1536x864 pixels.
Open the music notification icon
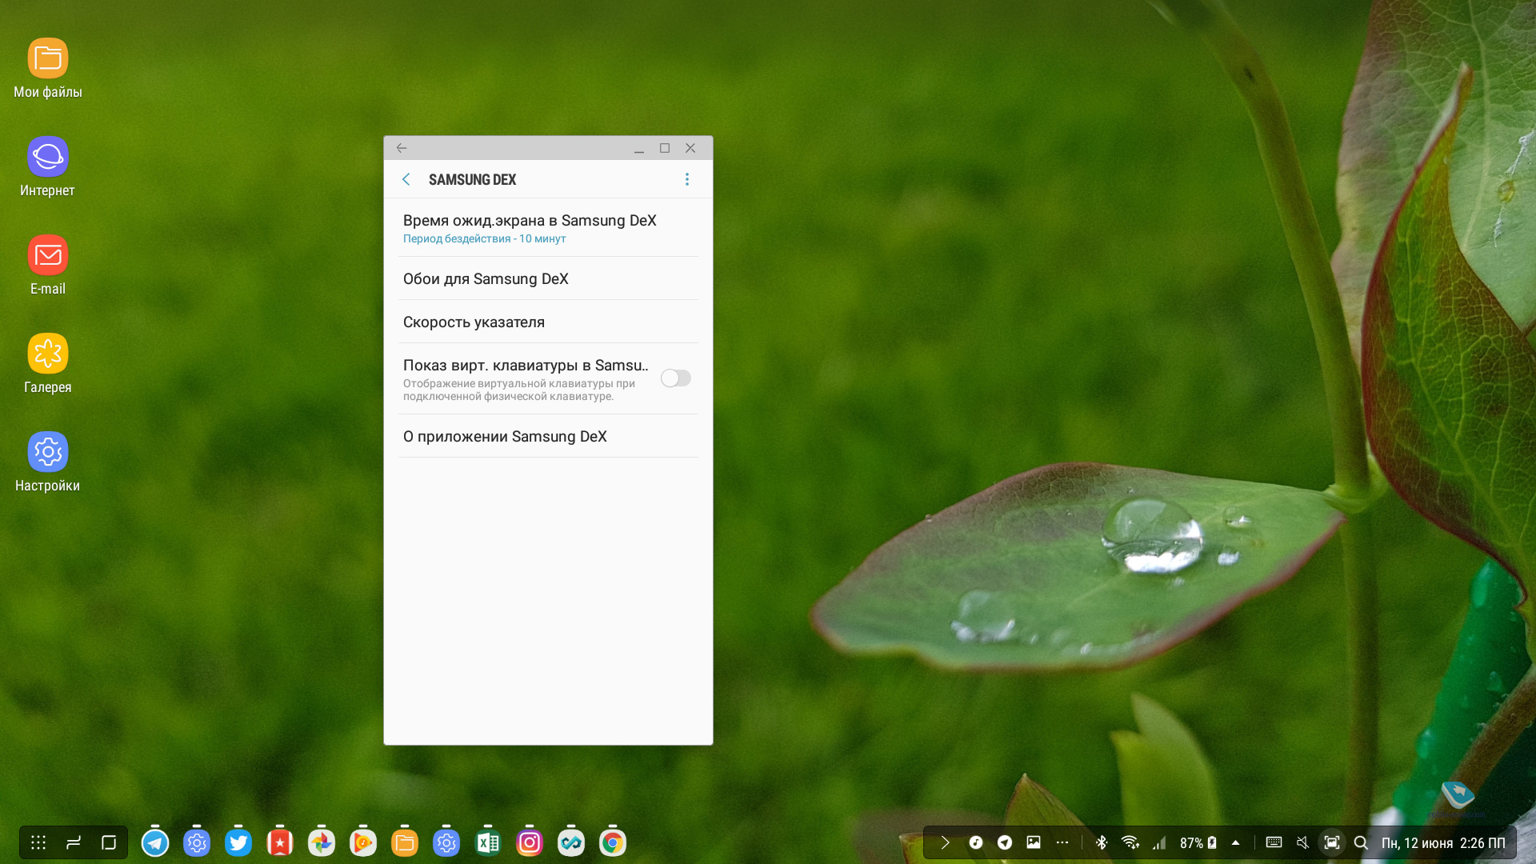976,842
